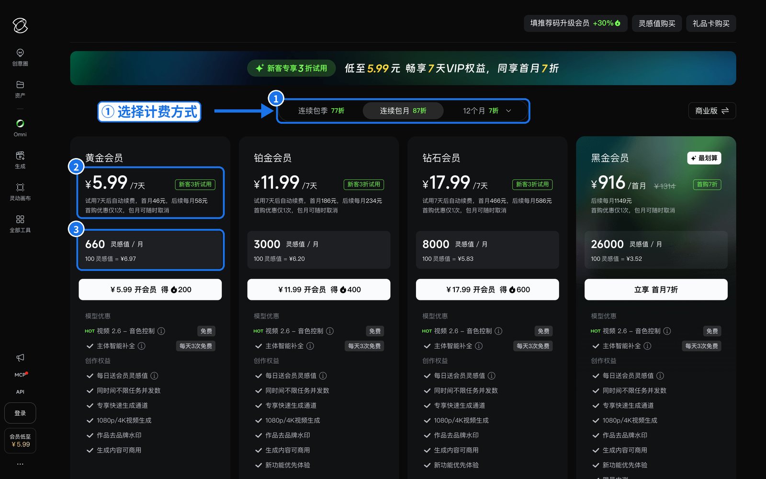Open 创意圈 in the sidebar
This screenshot has width=766, height=479.
20,57
